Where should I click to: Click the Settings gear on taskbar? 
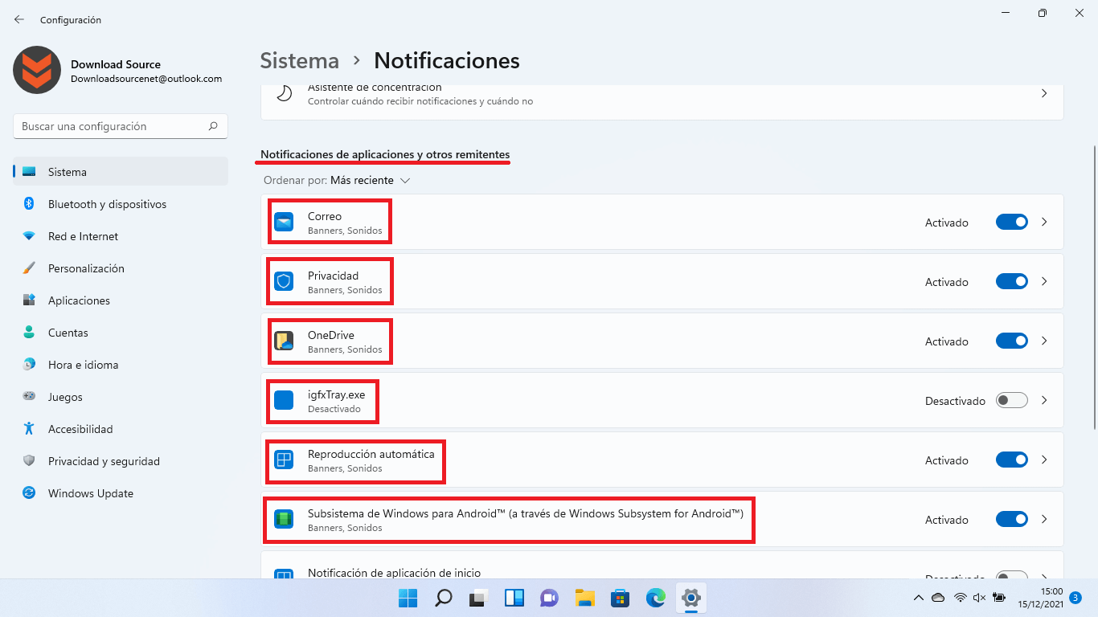pos(691,598)
